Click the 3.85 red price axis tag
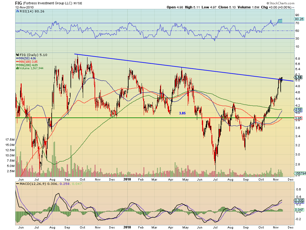 [x=299, y=118]
